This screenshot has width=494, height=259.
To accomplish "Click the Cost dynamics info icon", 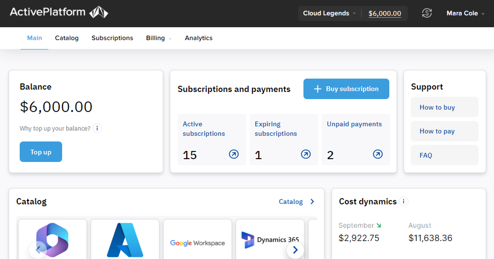I will coord(404,201).
